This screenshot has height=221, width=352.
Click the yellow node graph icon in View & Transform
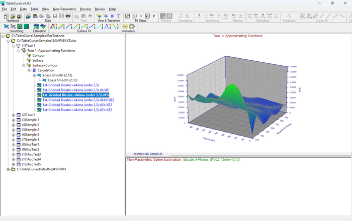click(99, 16)
